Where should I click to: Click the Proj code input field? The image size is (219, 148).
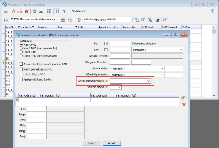click(36, 137)
